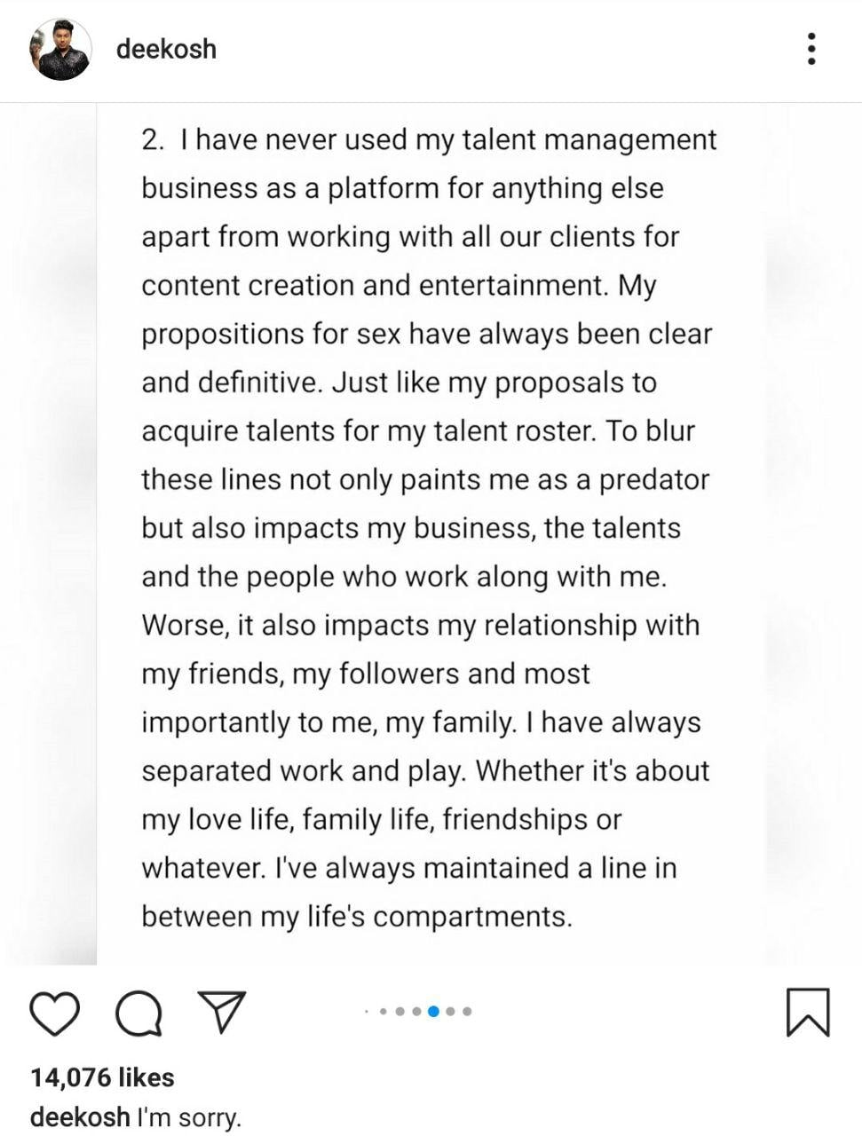Click the dot just right of the blue dot

click(x=450, y=1011)
